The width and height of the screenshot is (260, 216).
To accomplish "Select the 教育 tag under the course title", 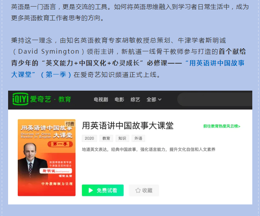I will [x=106, y=138].
